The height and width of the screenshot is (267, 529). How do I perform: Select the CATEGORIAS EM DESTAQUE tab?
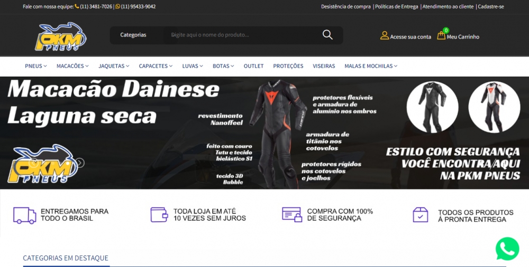point(66,258)
